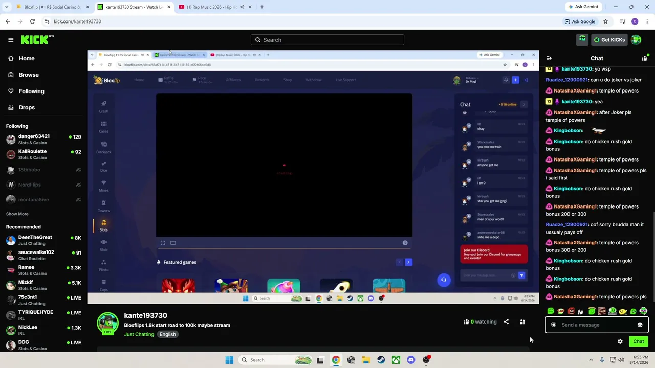Collapse the chat panel with the arrow icon
This screenshot has height=368, width=655.
pos(549,58)
